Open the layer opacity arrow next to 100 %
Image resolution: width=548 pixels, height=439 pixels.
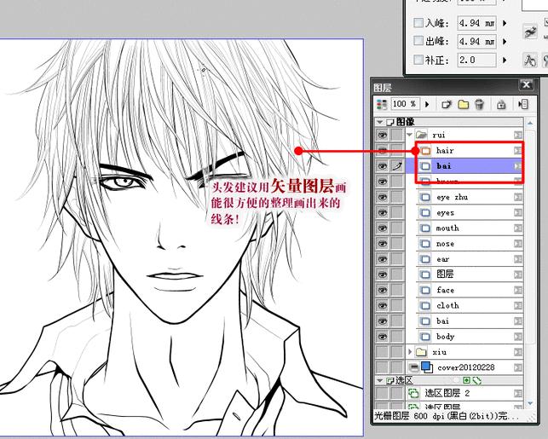(x=427, y=104)
